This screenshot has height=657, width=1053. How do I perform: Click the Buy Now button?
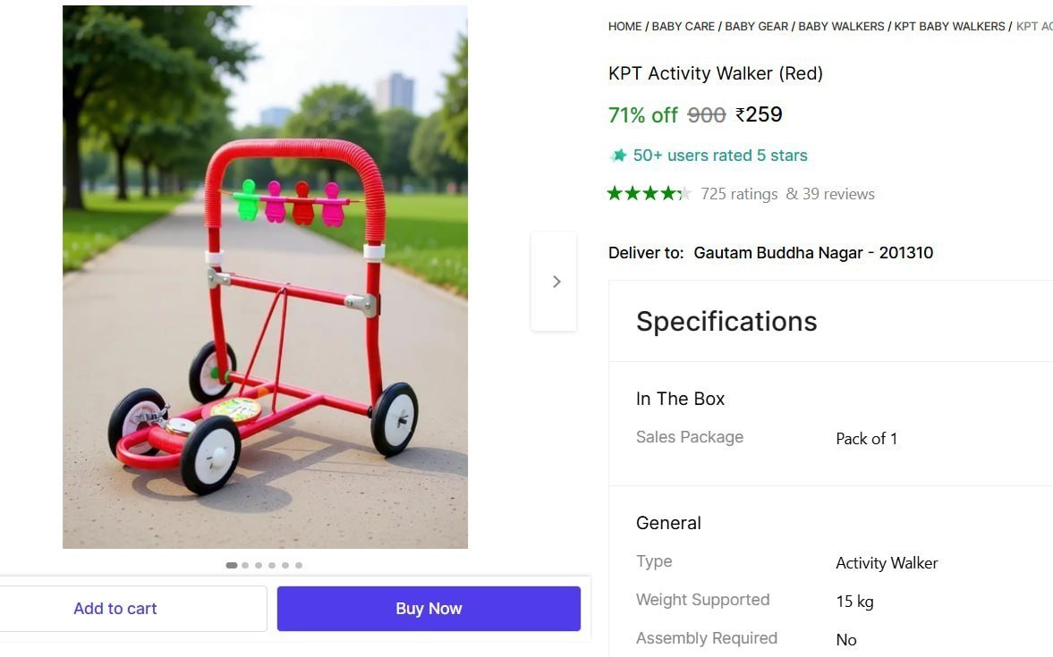pyautogui.click(x=429, y=608)
